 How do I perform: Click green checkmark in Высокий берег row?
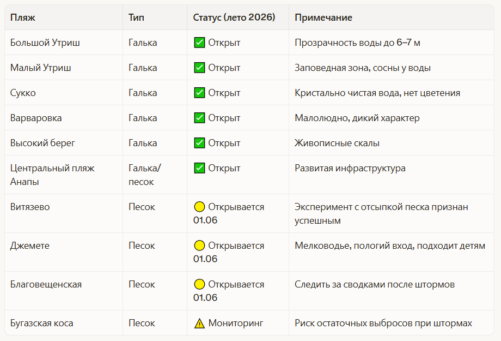pyautogui.click(x=199, y=143)
